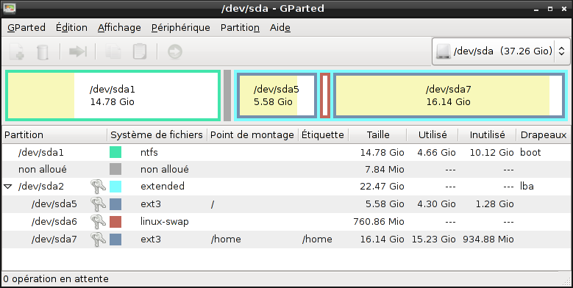Select the /dev/sda5 row in partition list
573x288 pixels.
pos(286,204)
